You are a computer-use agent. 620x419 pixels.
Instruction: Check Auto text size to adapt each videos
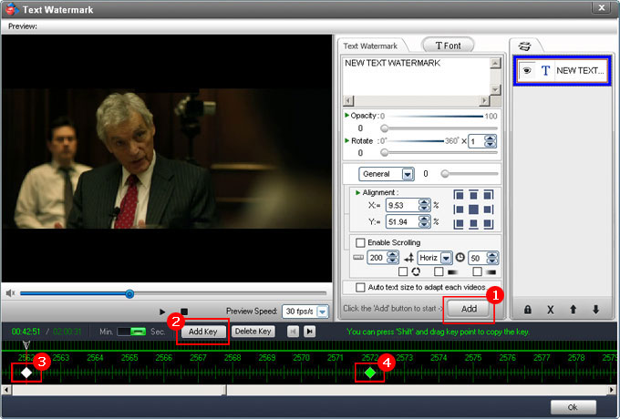pos(360,287)
